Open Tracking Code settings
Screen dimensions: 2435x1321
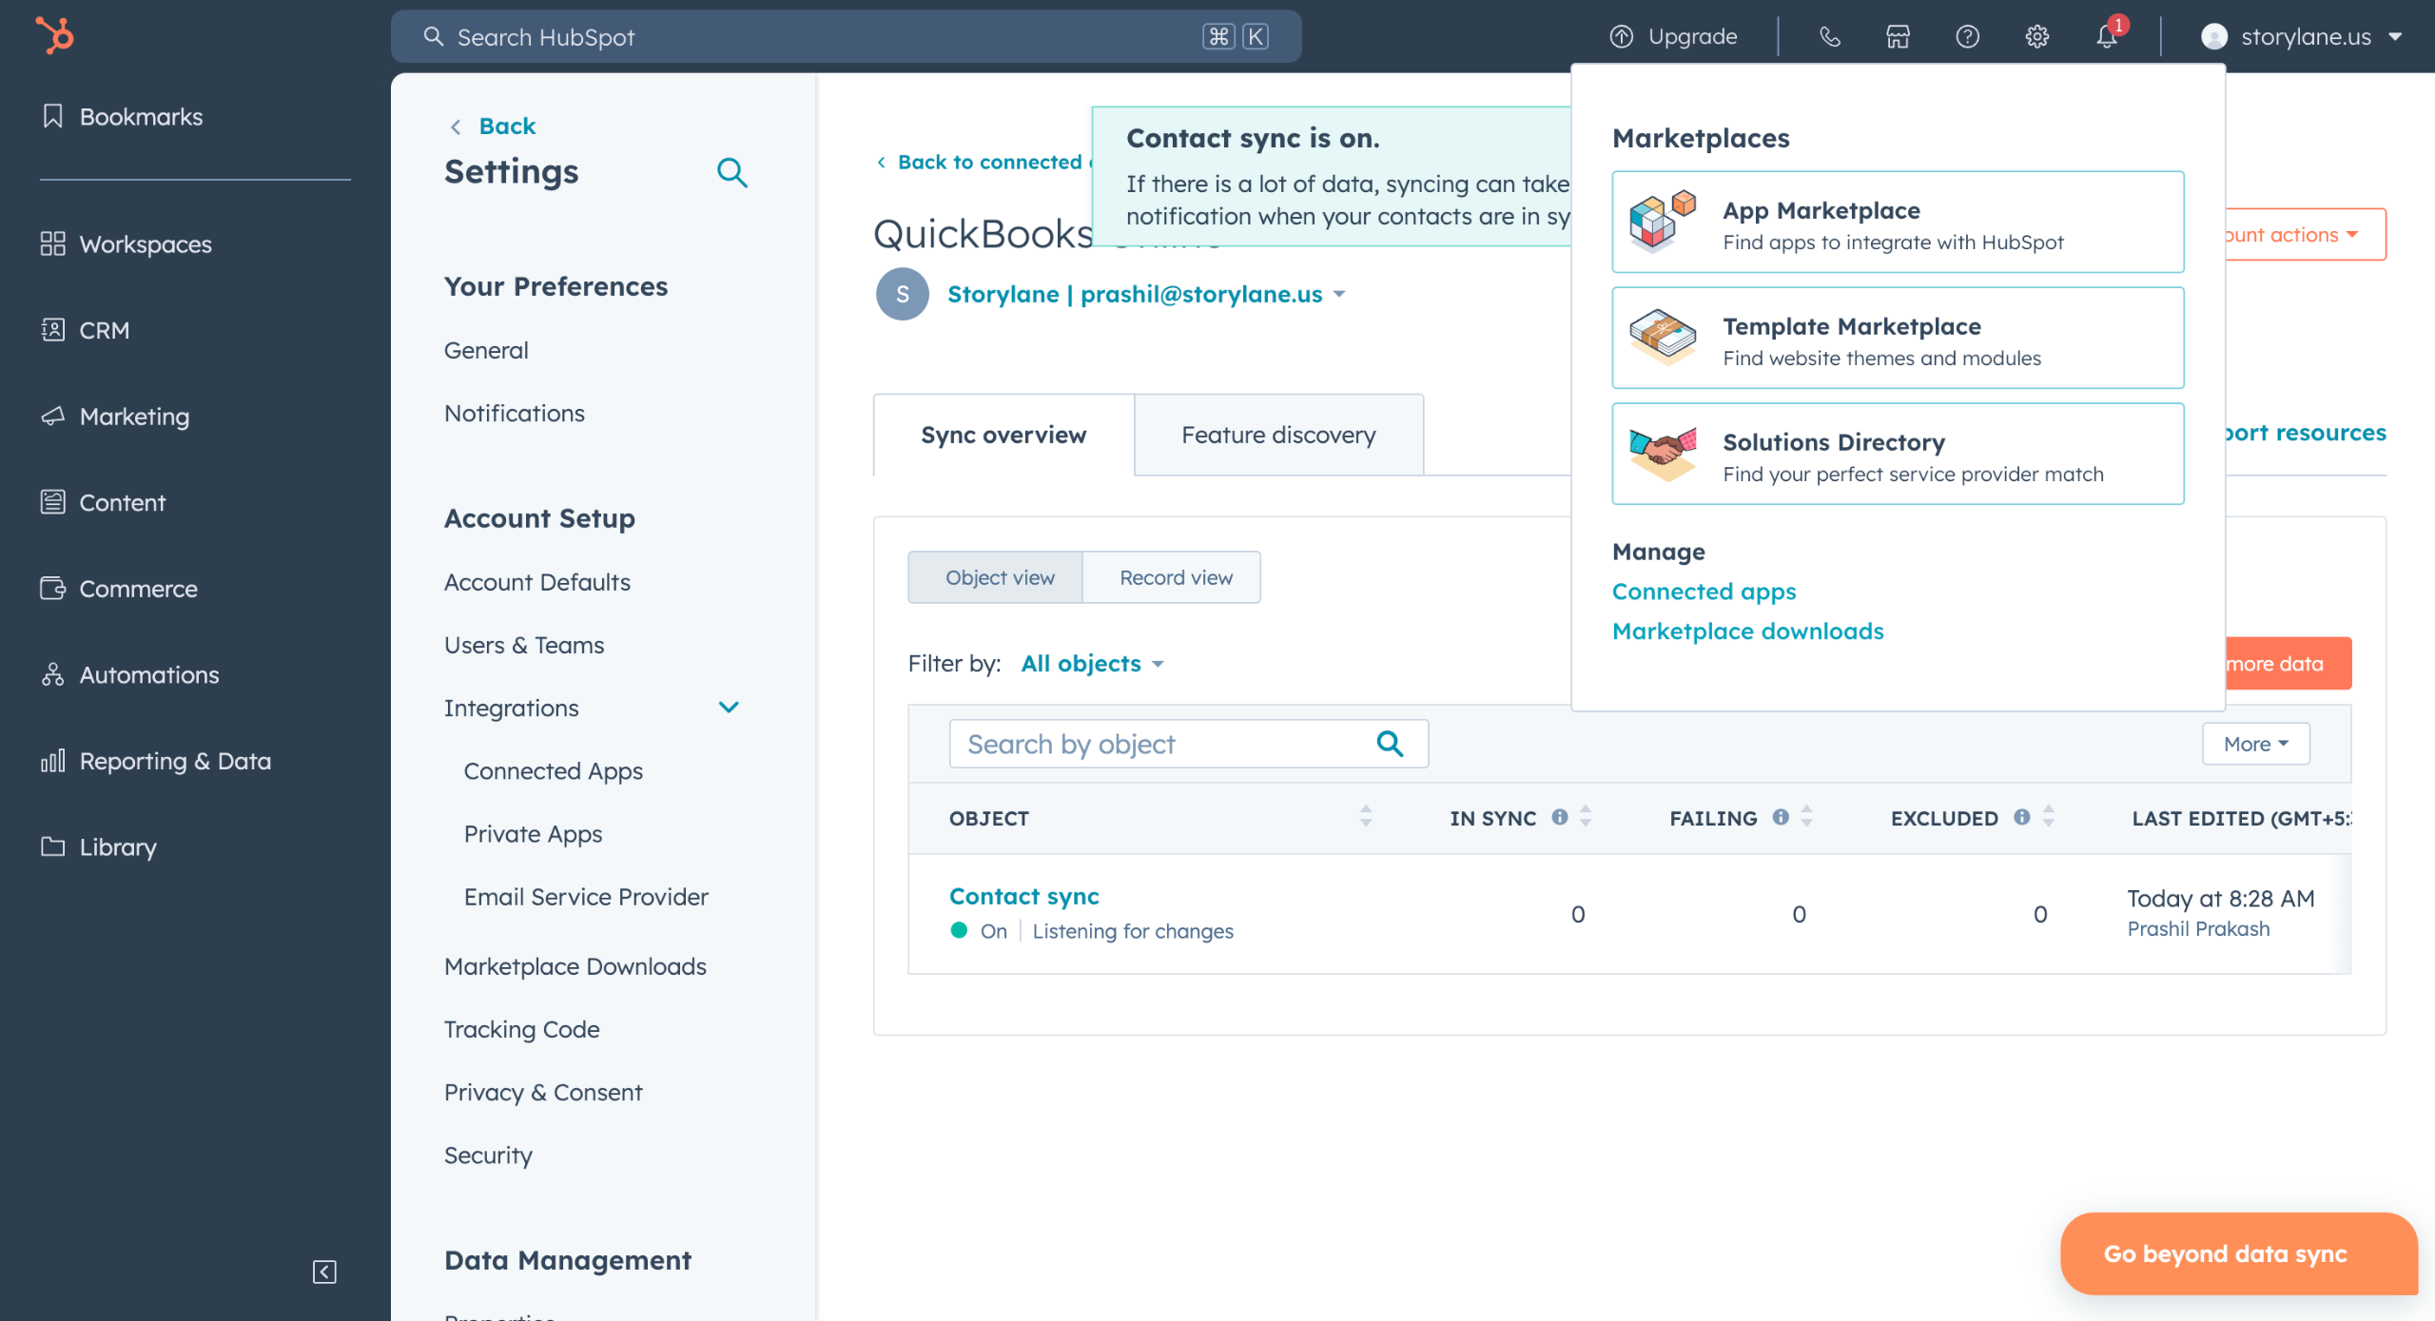tap(521, 1030)
